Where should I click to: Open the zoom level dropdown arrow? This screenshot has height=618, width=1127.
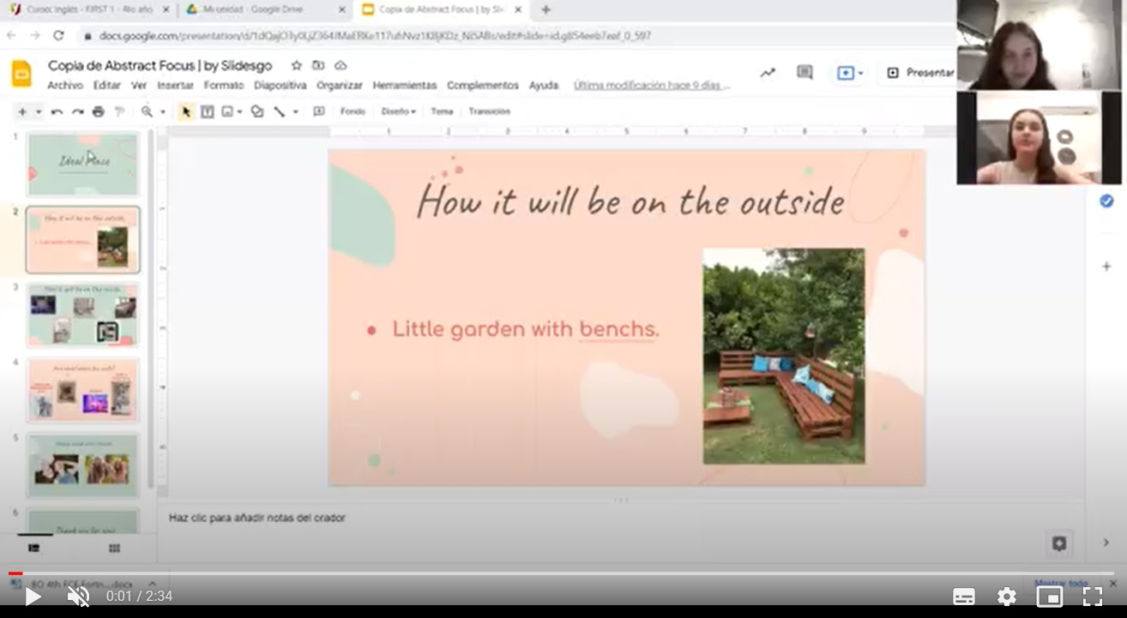162,111
